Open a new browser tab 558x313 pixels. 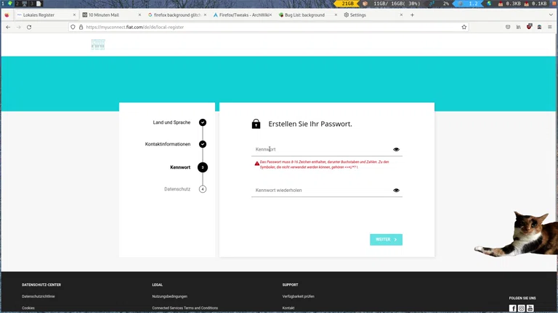coord(412,15)
